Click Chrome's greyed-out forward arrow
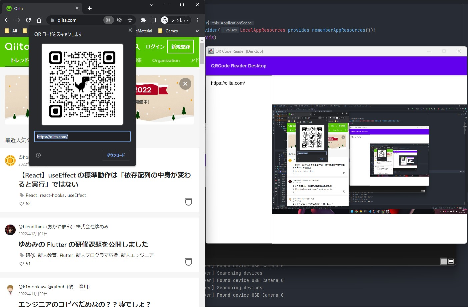 [18, 20]
